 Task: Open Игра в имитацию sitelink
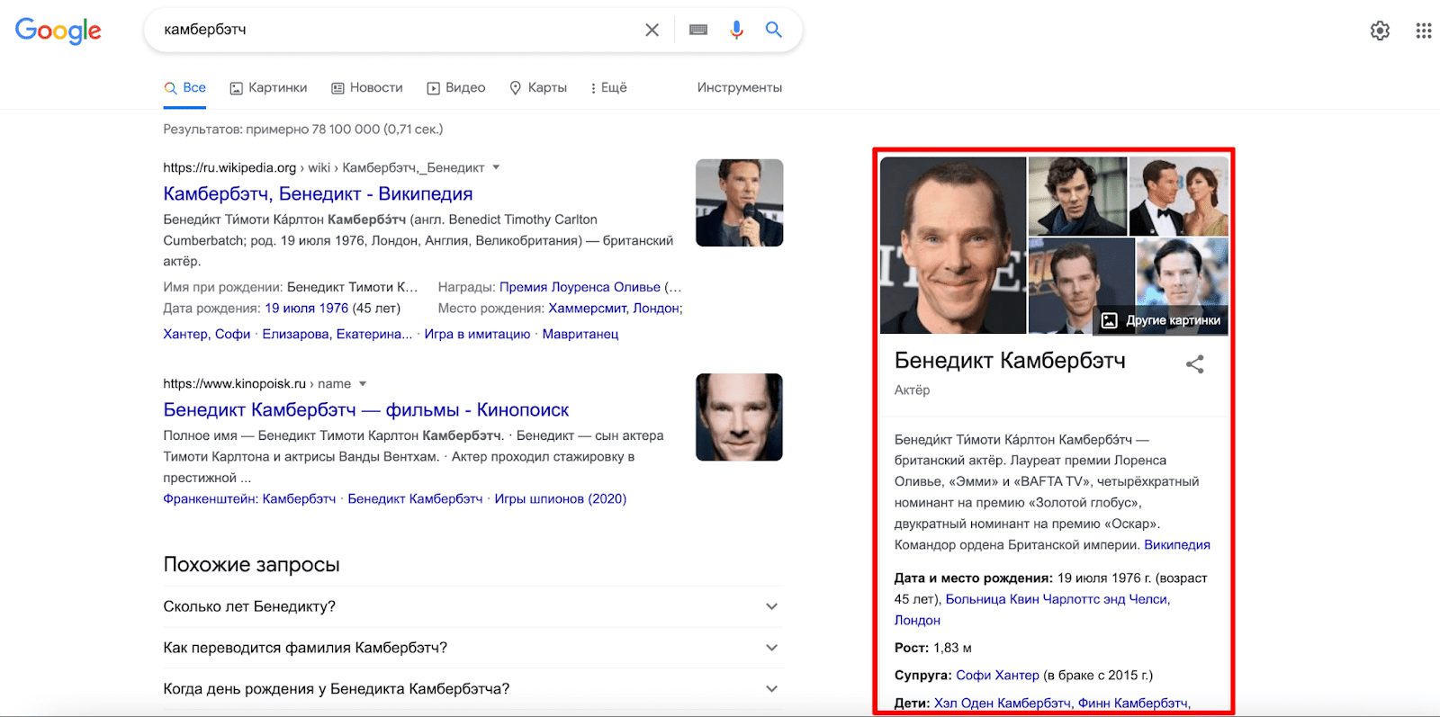pyautogui.click(x=477, y=334)
